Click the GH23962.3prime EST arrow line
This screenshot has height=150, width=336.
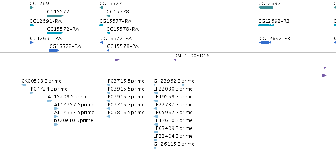[x=169, y=85]
